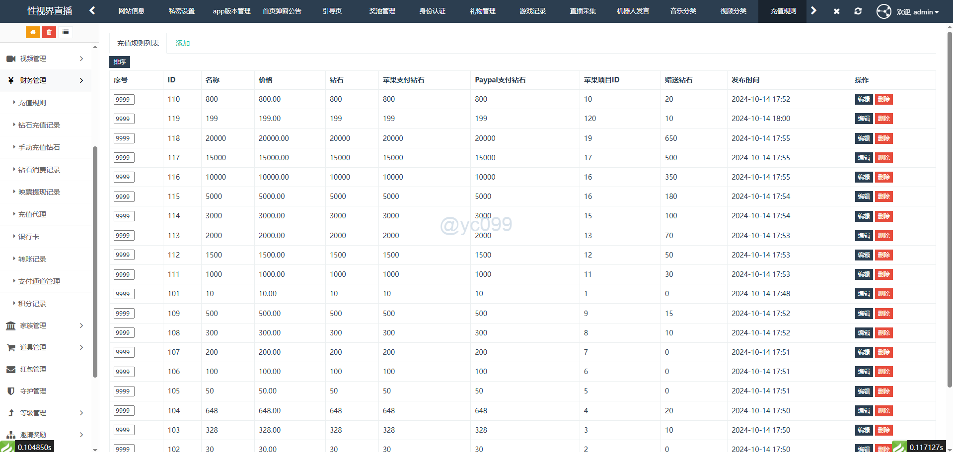Click the list view icon button

(66, 32)
